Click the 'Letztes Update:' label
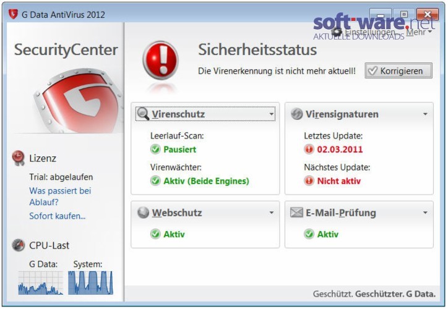 pyautogui.click(x=333, y=136)
